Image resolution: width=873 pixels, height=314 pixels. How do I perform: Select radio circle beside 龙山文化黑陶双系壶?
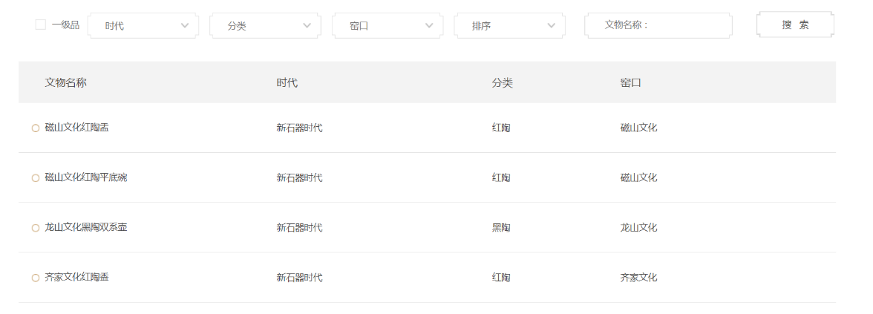tap(35, 228)
